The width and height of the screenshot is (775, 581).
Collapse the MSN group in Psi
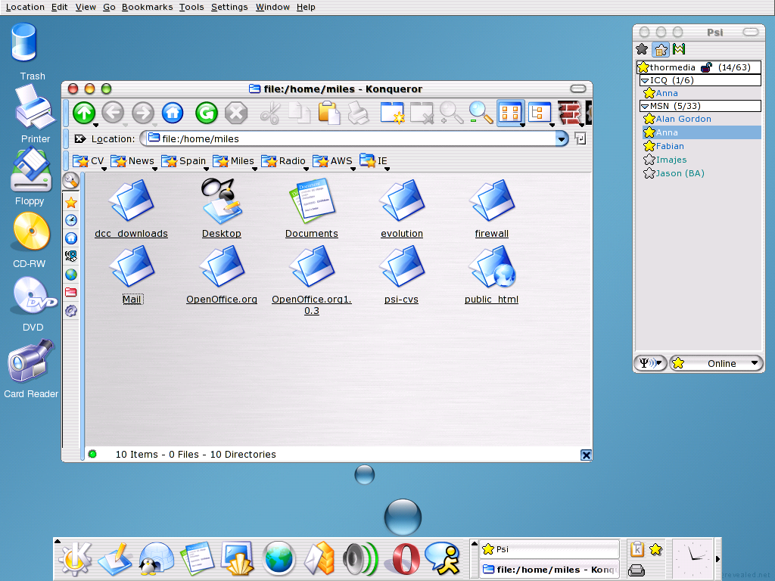tap(645, 106)
